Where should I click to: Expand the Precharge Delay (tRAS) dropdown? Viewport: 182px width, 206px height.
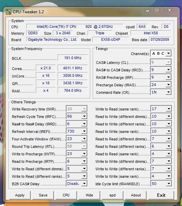pos(161,85)
